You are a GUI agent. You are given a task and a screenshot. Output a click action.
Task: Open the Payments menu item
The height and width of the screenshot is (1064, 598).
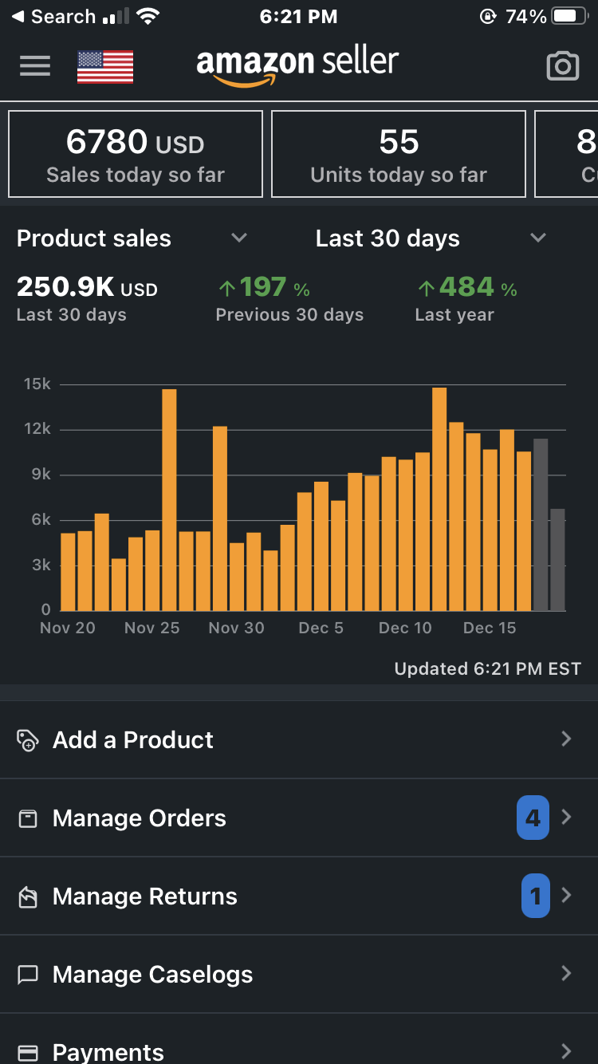point(299,1051)
